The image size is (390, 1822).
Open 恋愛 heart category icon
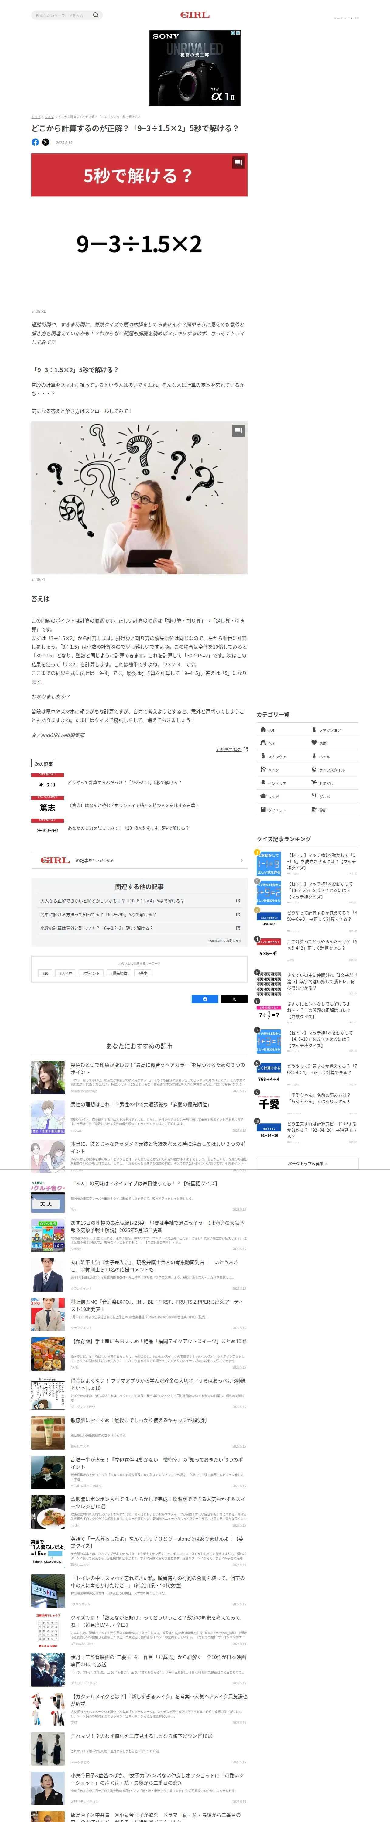(314, 743)
